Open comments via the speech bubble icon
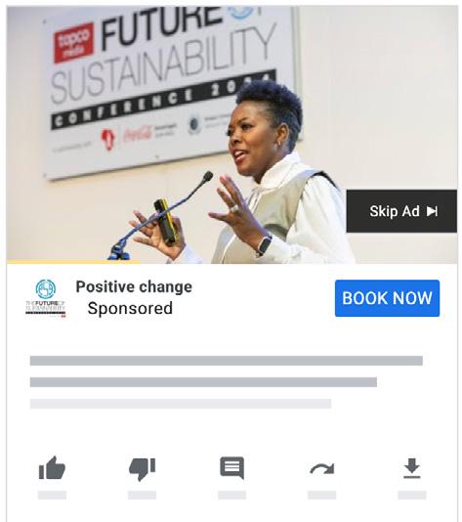Screen dimensions: 462x522 (x=231, y=468)
